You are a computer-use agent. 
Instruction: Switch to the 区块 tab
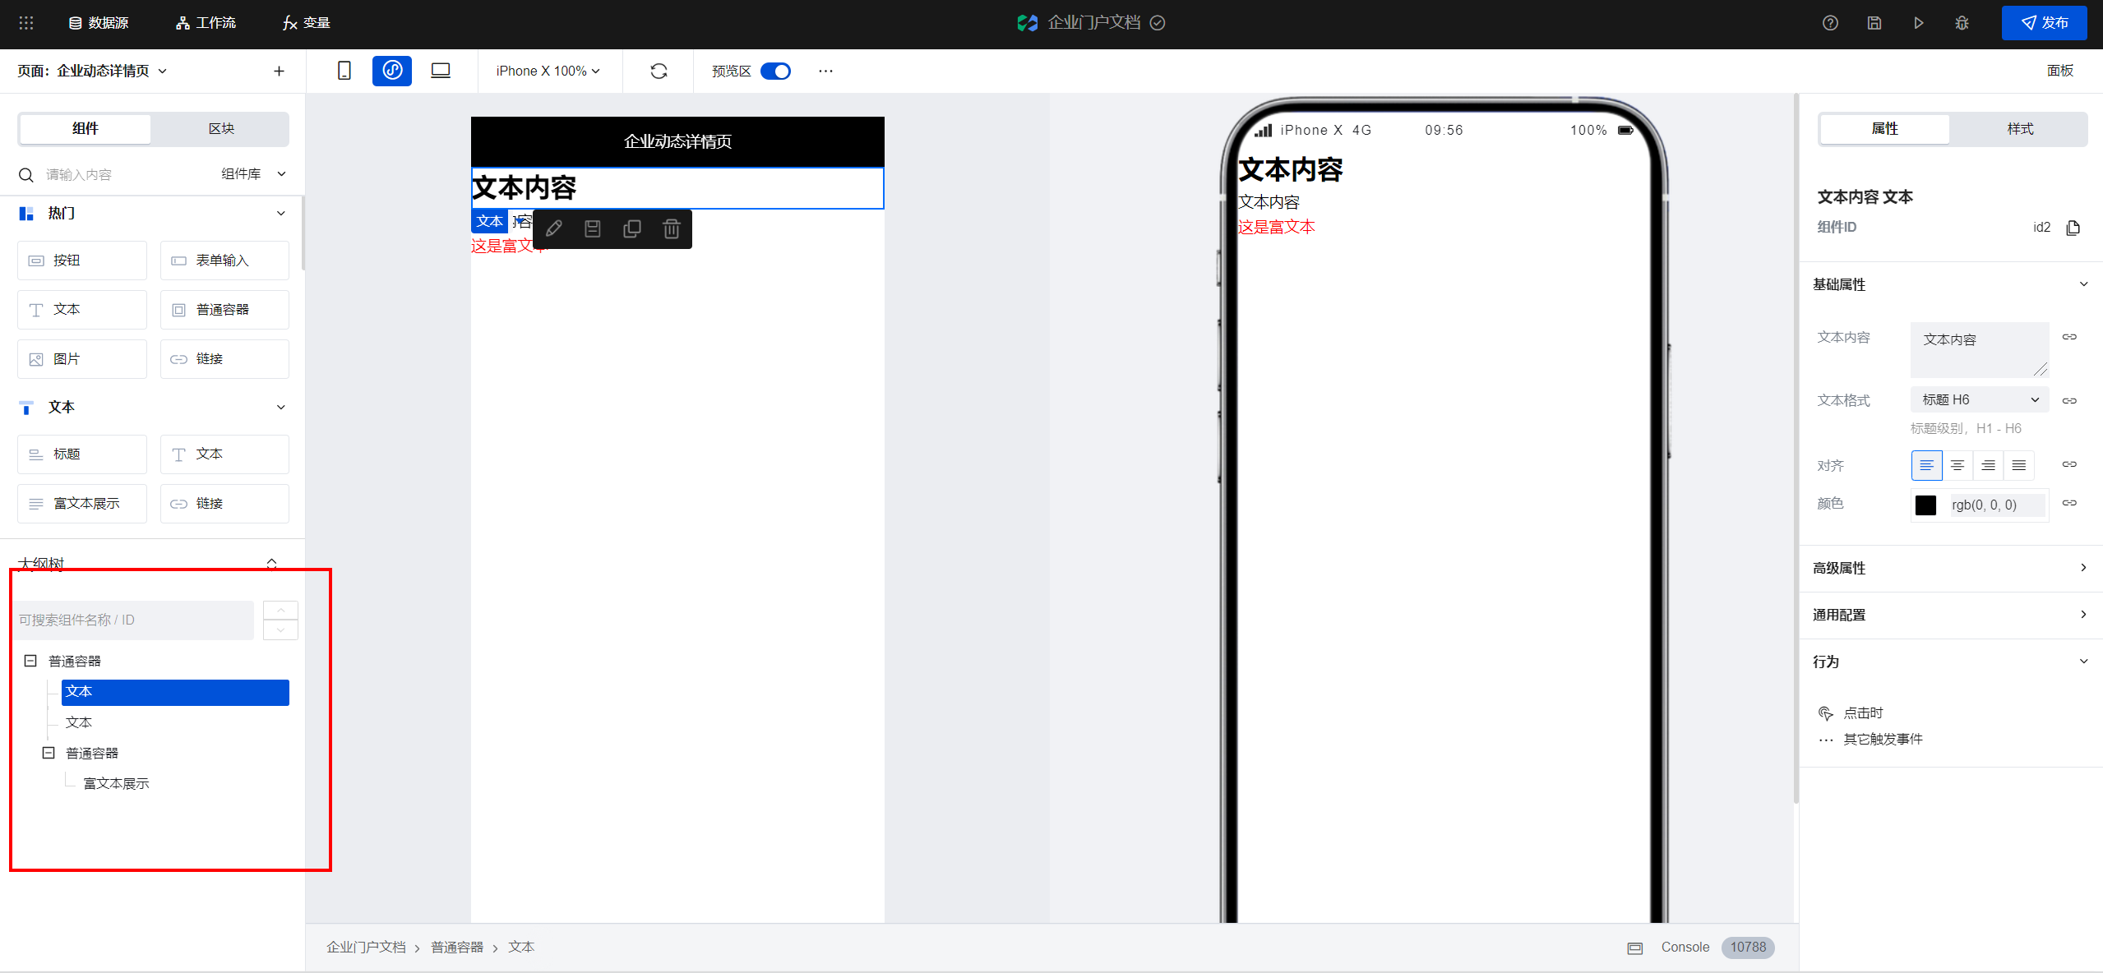pyautogui.click(x=220, y=129)
